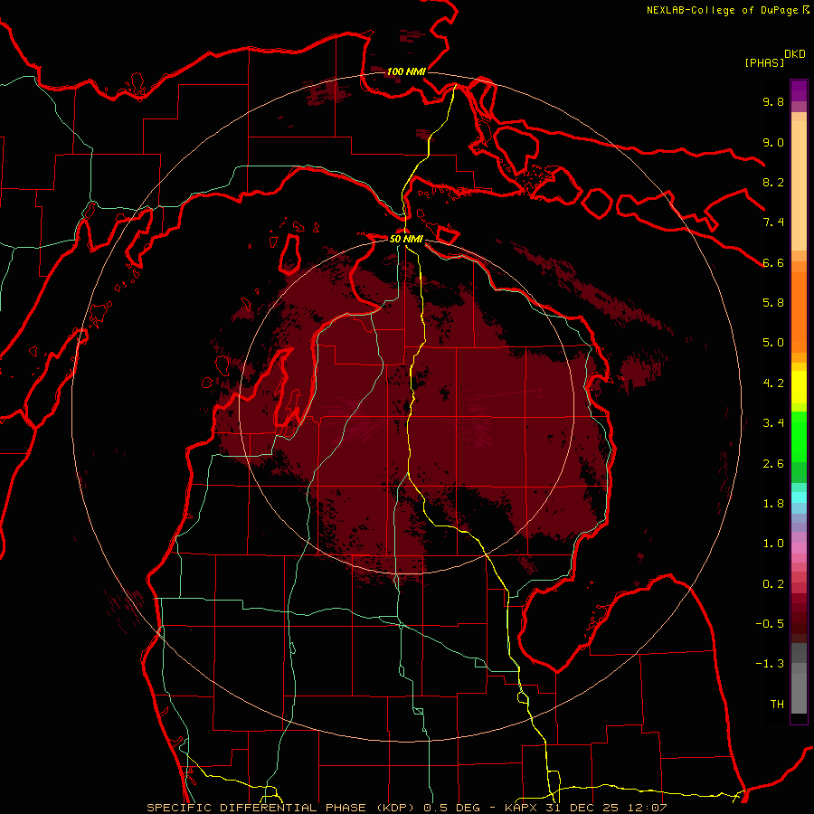Pick the bright orange color bar segment
This screenshot has width=814, height=814.
click(799, 312)
